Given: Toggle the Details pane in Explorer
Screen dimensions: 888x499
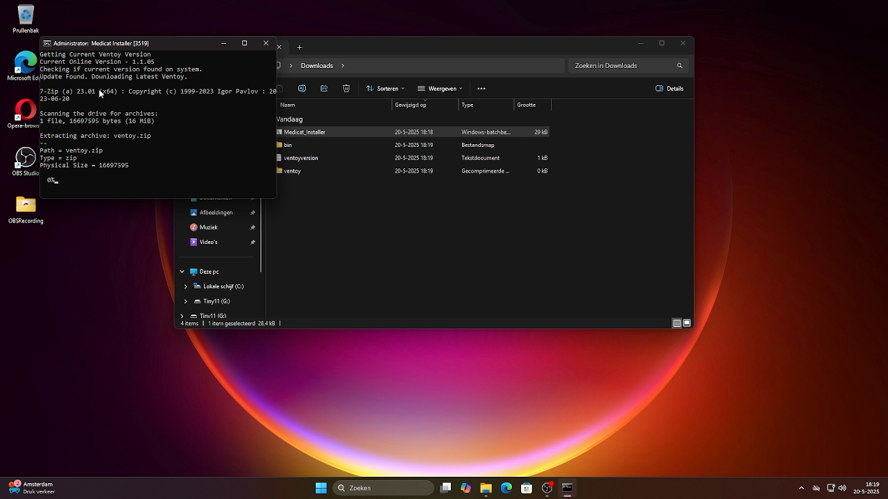Looking at the screenshot, I should tap(669, 89).
